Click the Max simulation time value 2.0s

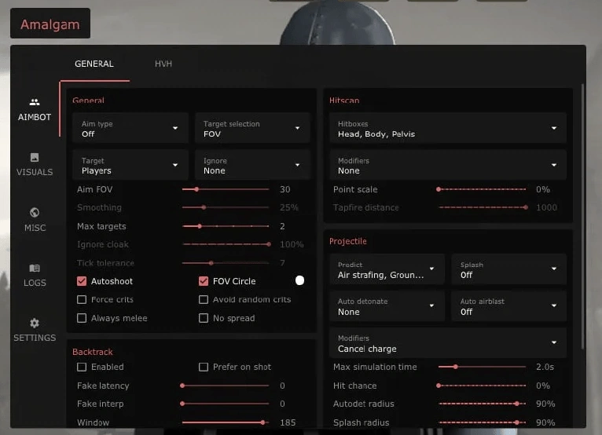[x=545, y=367]
